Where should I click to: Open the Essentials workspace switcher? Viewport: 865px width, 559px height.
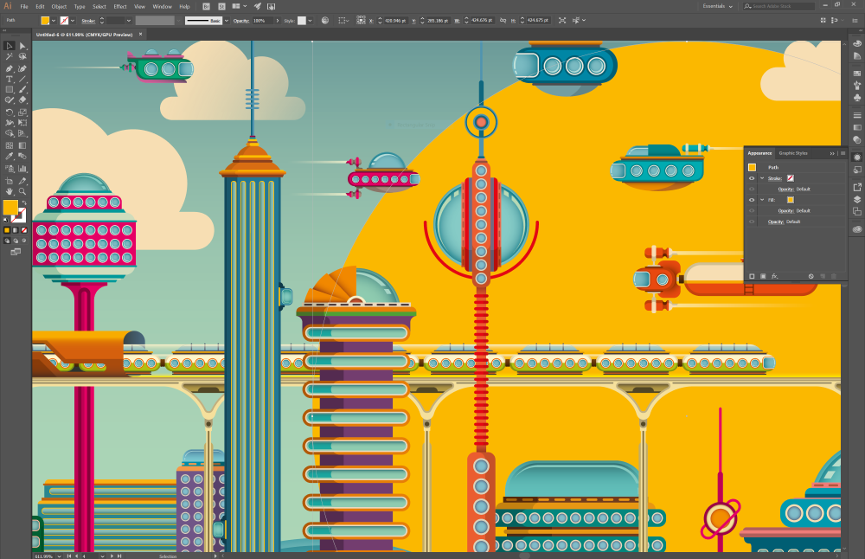(x=718, y=6)
